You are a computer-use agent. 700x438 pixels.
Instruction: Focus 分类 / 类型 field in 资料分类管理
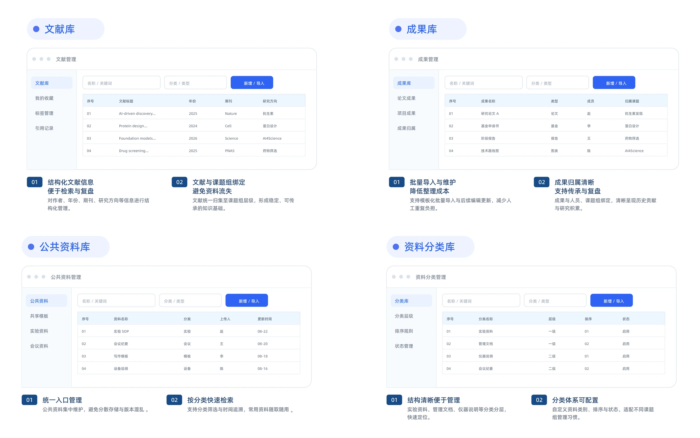(555, 300)
